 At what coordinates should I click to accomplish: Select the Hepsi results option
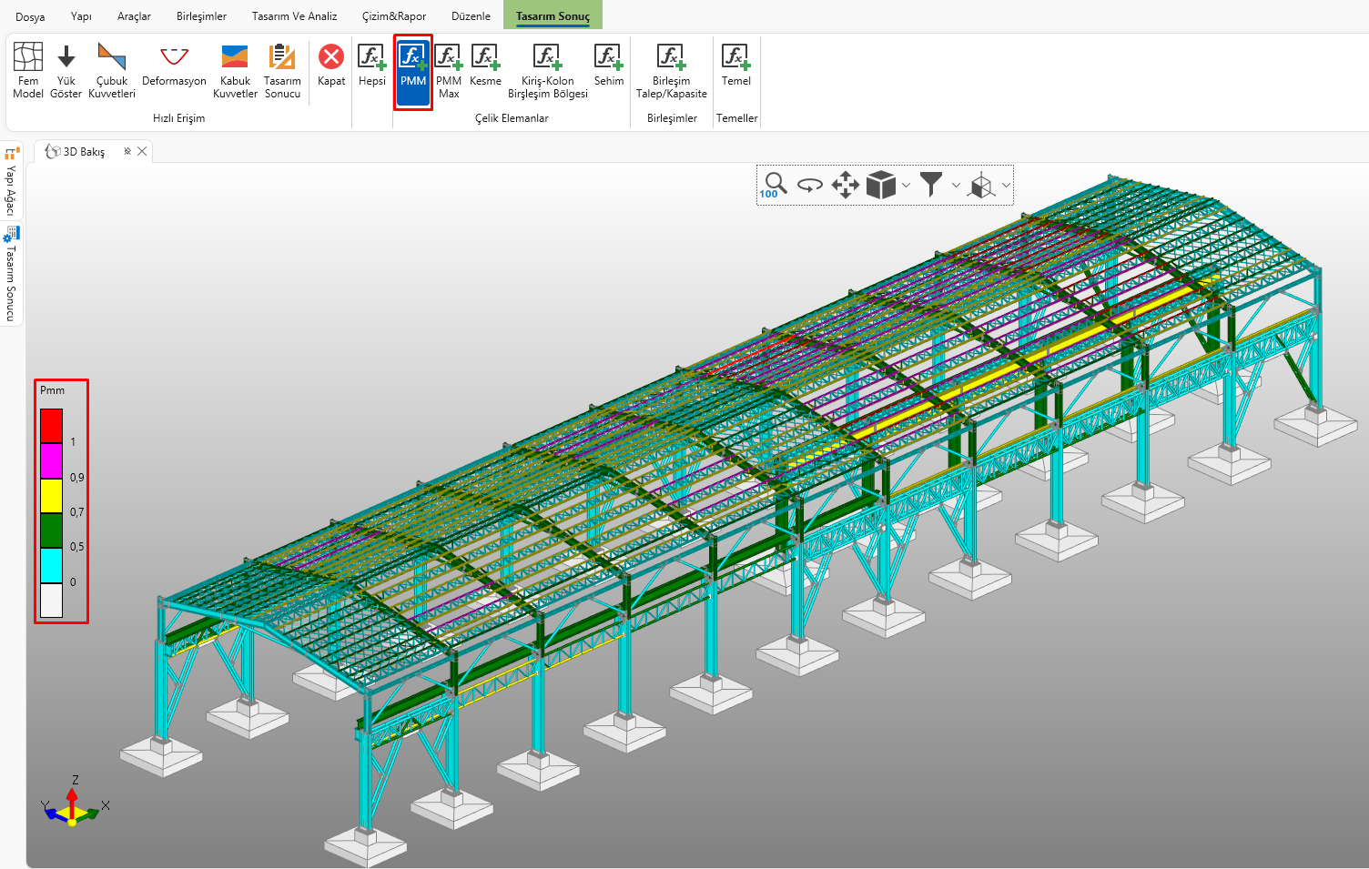[x=371, y=66]
